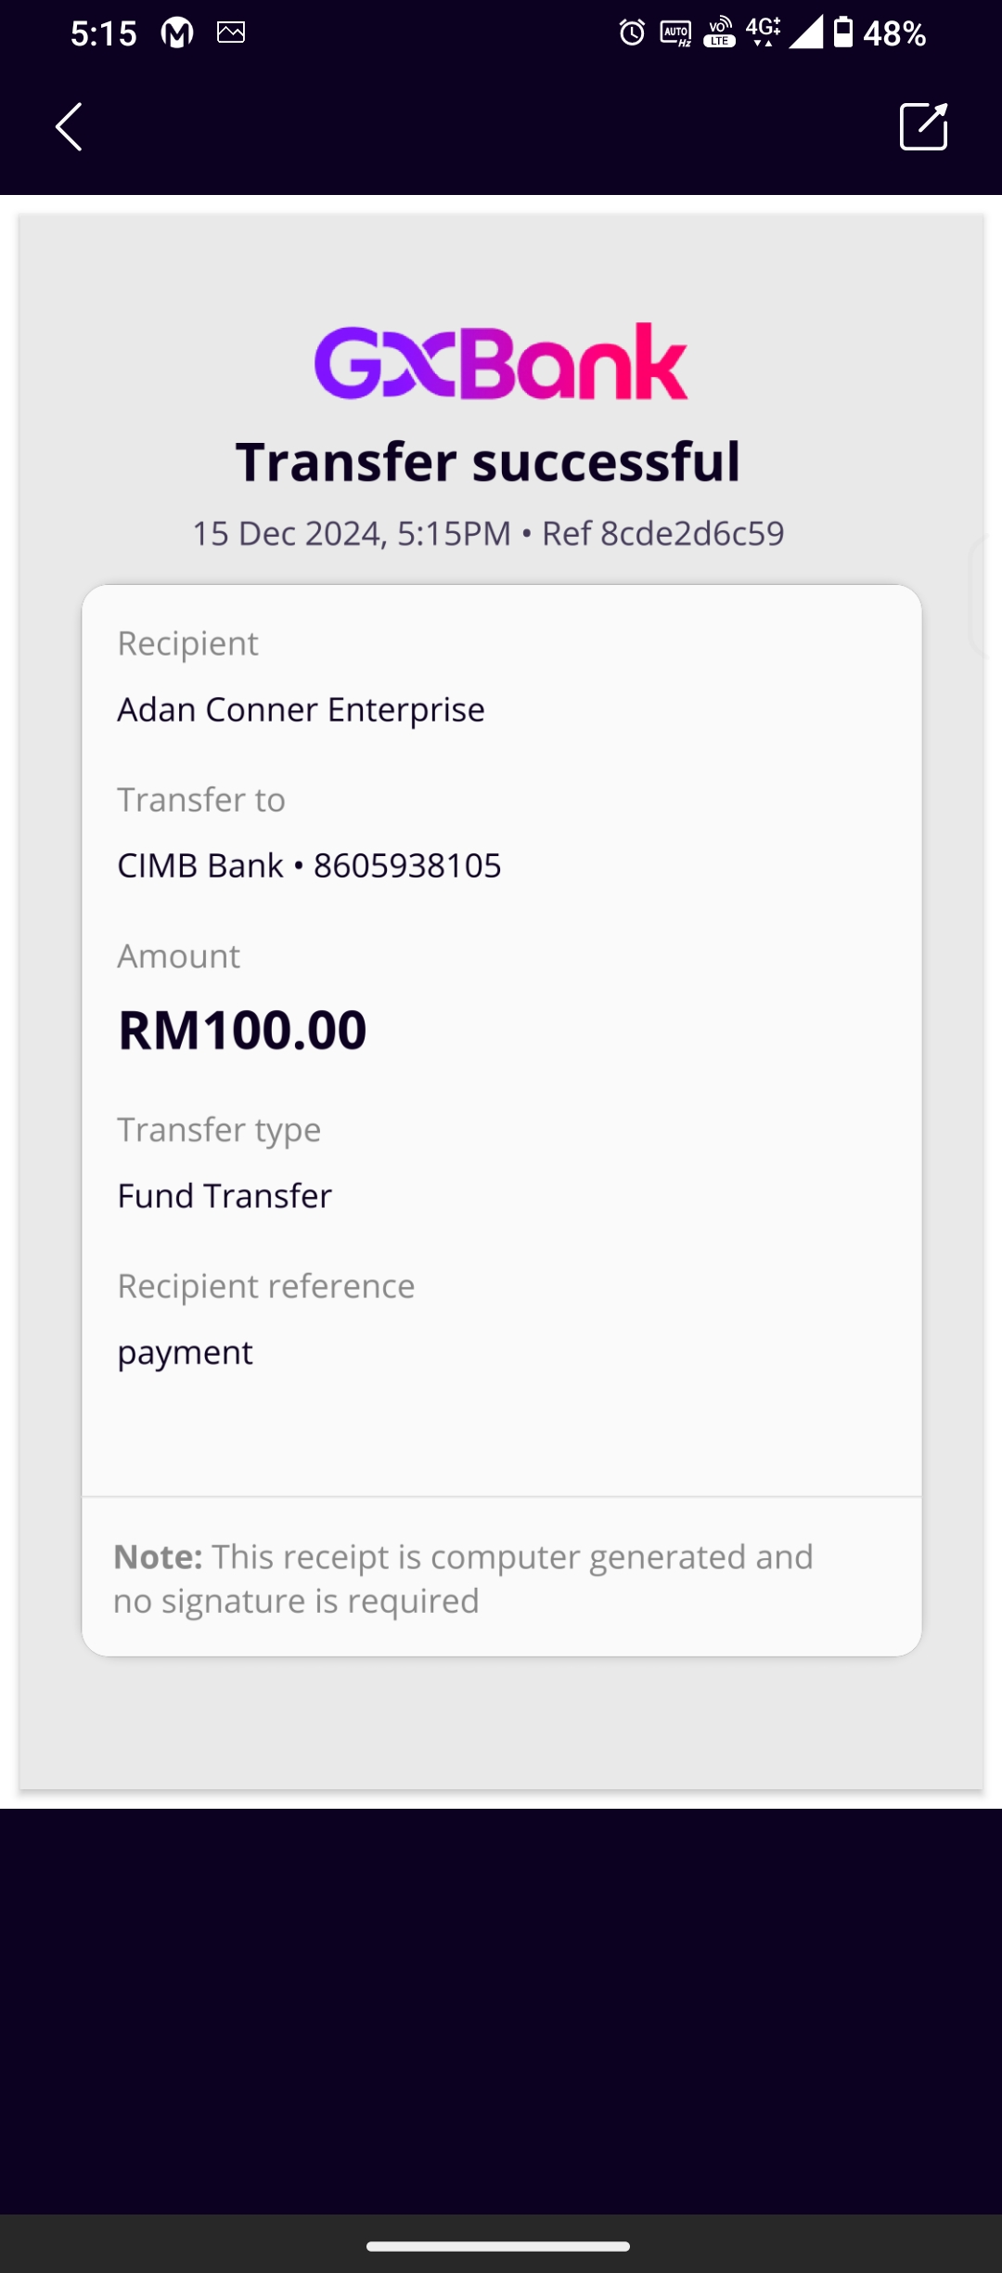Tap the mobile signal strength icon
Screen dimensions: 1002x2273
coord(805,32)
